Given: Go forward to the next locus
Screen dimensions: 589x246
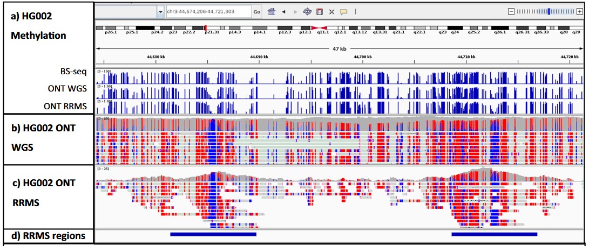Looking at the screenshot, I should [x=295, y=12].
